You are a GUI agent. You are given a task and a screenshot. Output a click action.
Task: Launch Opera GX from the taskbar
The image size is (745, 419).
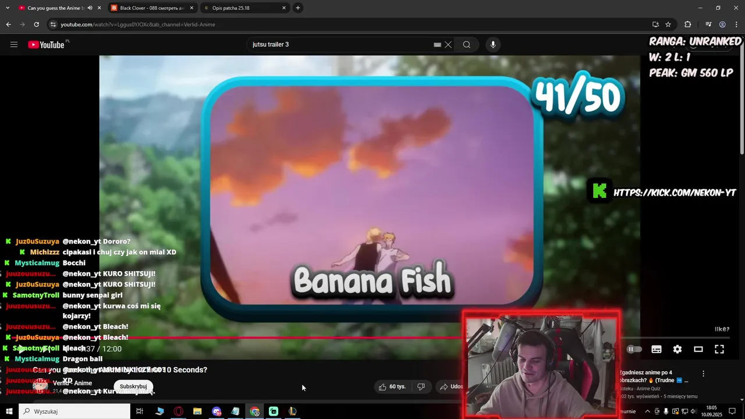tap(179, 411)
